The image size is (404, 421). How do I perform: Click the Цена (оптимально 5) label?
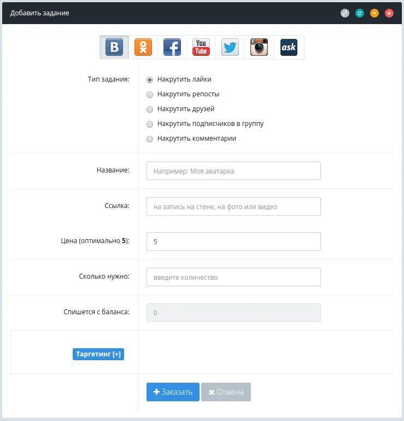coord(95,241)
